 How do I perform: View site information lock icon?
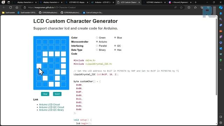tap(25, 7)
